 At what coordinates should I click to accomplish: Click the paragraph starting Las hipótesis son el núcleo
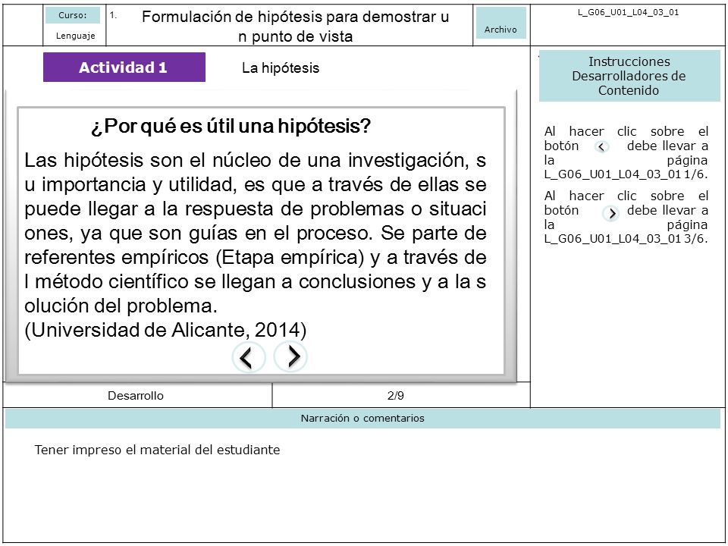[256, 233]
